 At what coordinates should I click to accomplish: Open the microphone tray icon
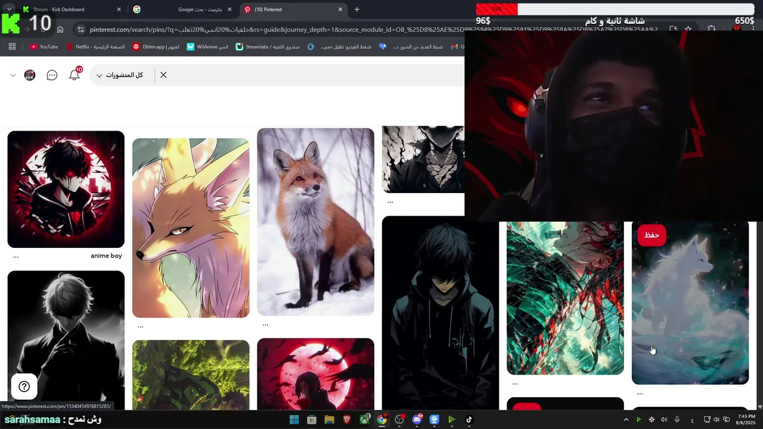pyautogui.click(x=677, y=419)
